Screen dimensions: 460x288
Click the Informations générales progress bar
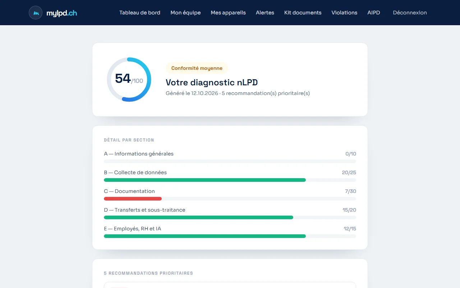[x=230, y=161]
